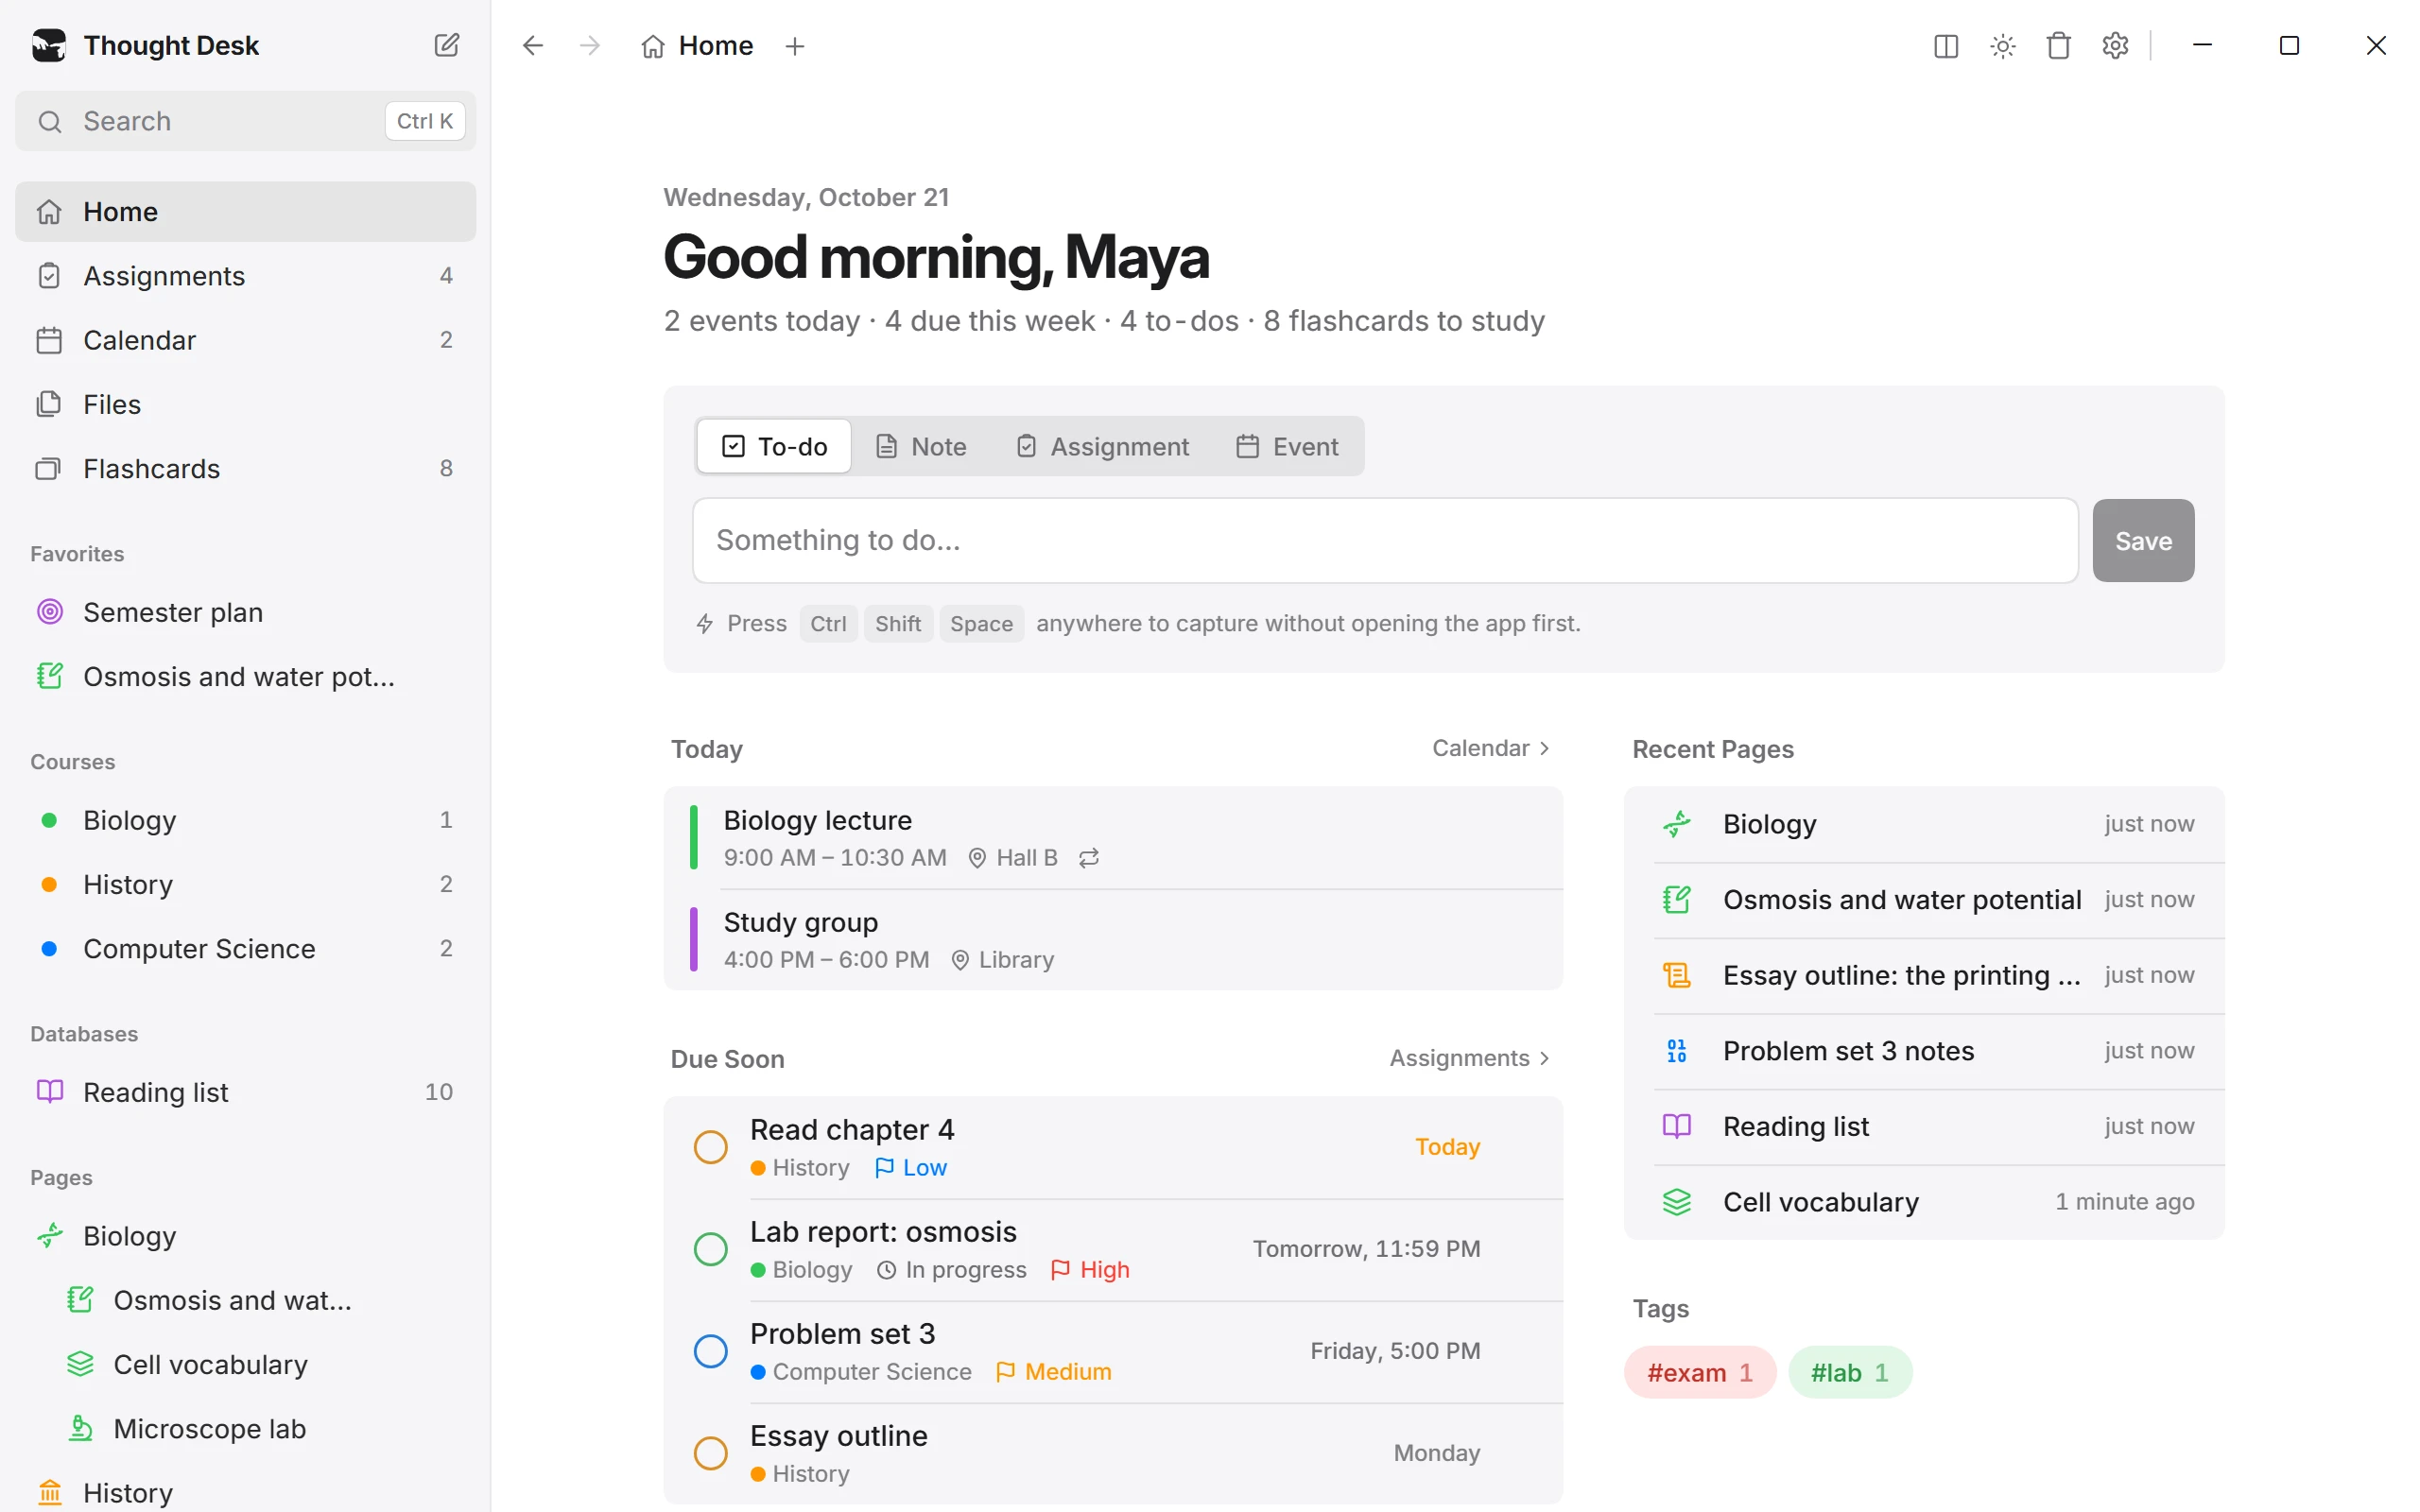Click the Search box
This screenshot has height=1512, width=2420.
click(x=245, y=121)
